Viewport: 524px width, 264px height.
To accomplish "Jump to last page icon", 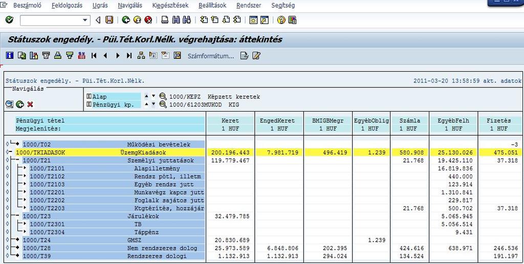I will [x=237, y=20].
